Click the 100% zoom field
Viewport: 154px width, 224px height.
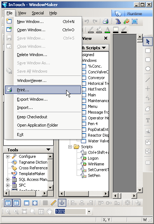(x=71, y=211)
